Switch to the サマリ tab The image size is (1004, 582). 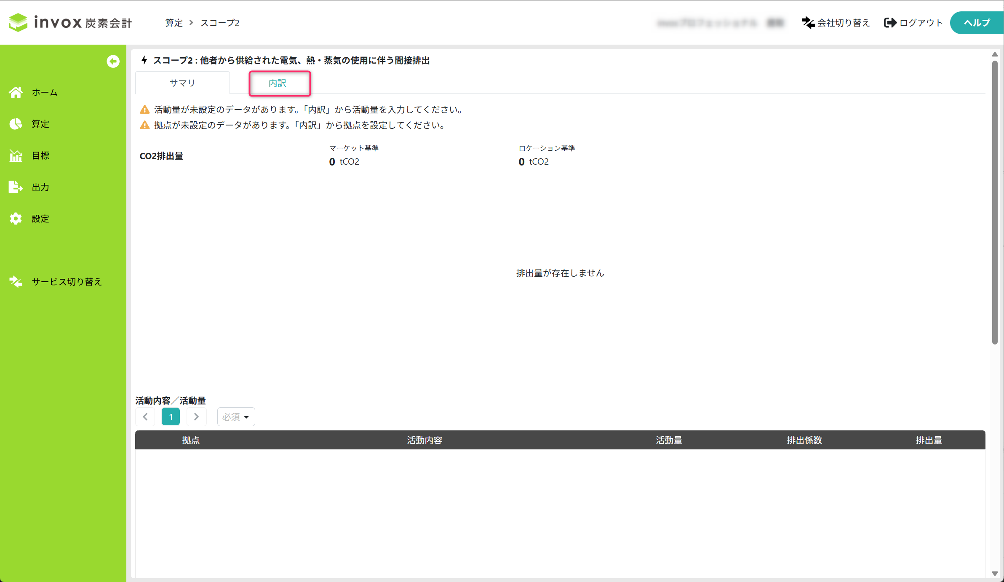pos(182,83)
